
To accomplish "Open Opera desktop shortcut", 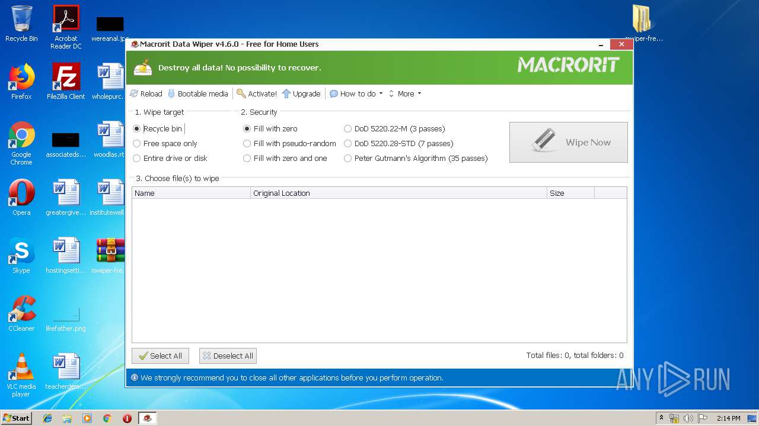I will [21, 198].
